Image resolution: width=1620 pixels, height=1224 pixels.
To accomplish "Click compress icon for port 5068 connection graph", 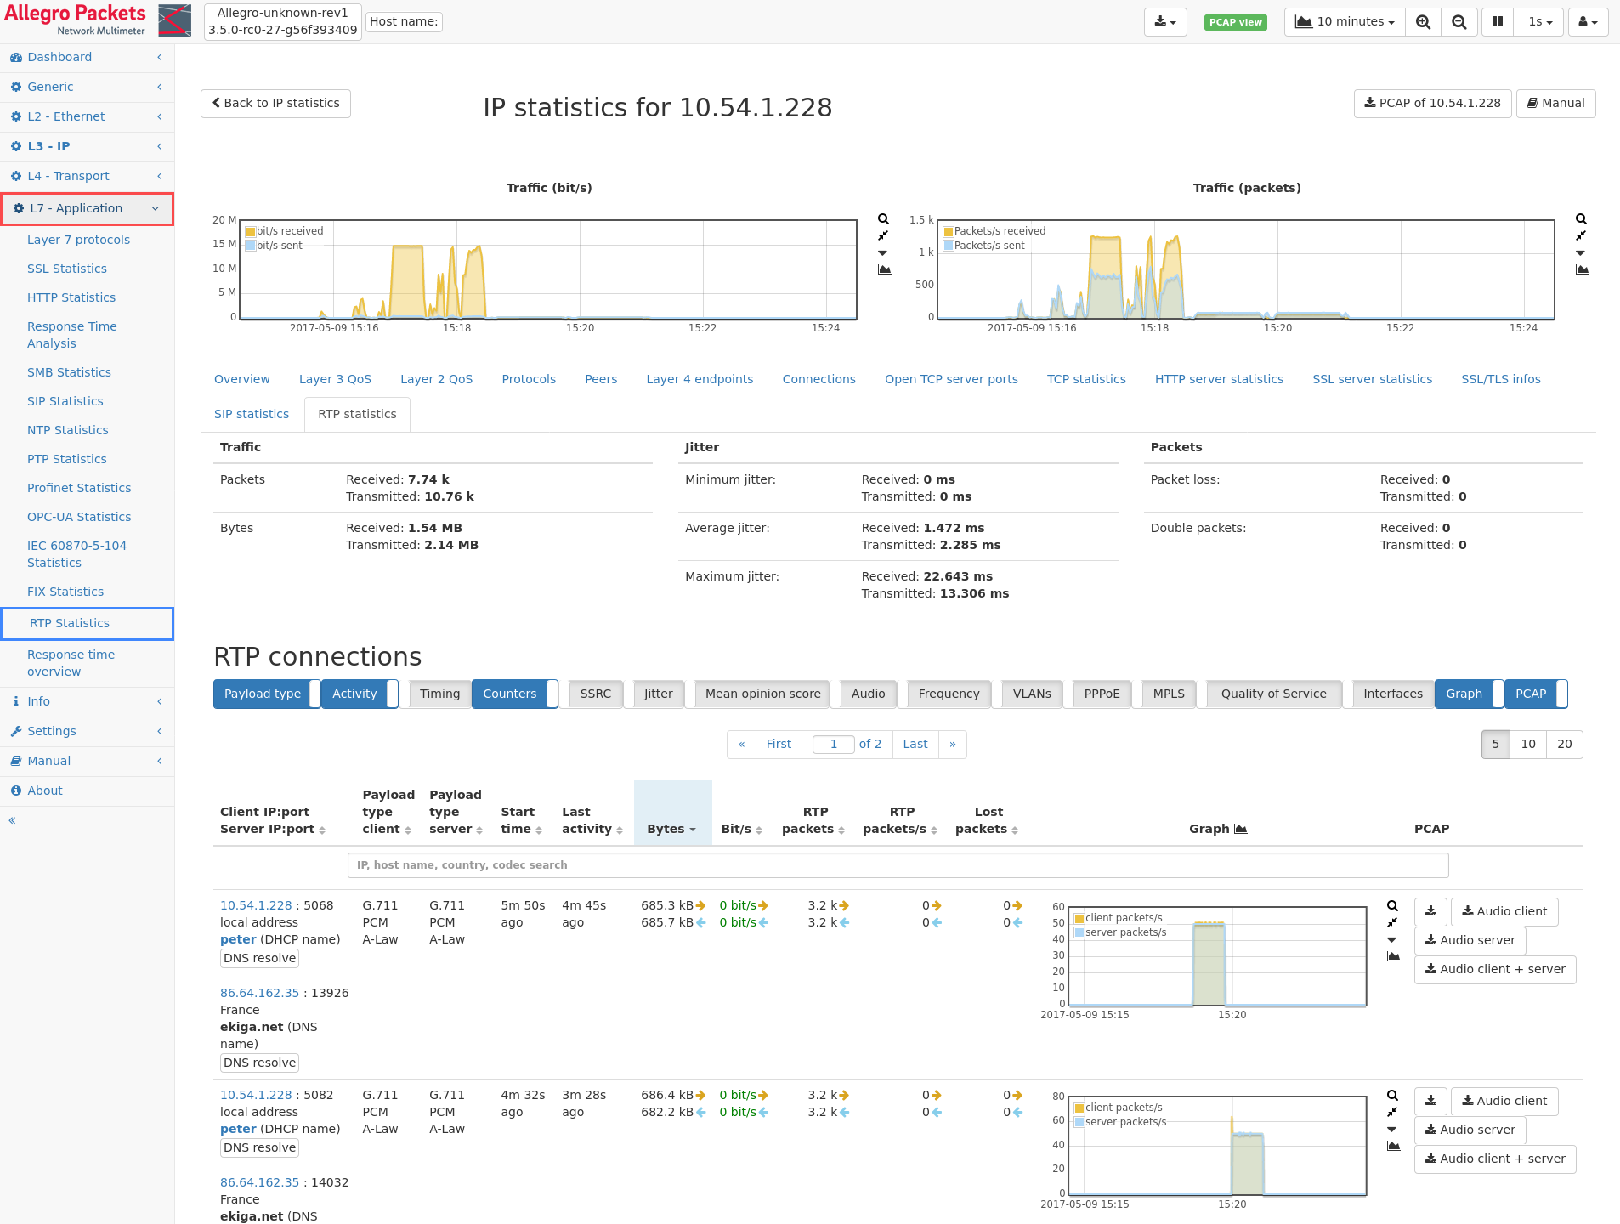I will pyautogui.click(x=1392, y=922).
